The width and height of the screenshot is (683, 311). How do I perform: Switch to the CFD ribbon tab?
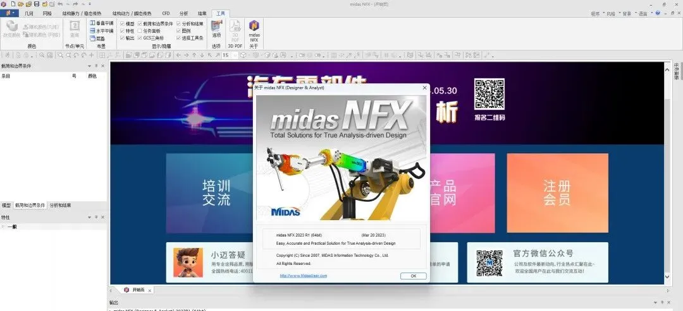click(166, 13)
